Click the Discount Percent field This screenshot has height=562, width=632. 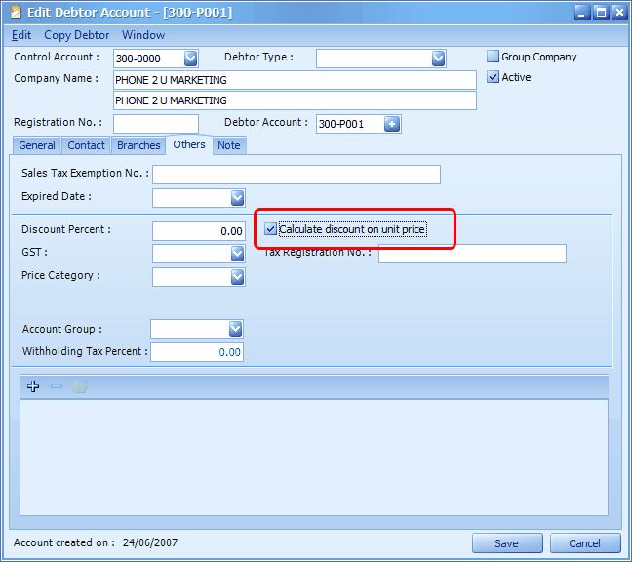pos(199,231)
